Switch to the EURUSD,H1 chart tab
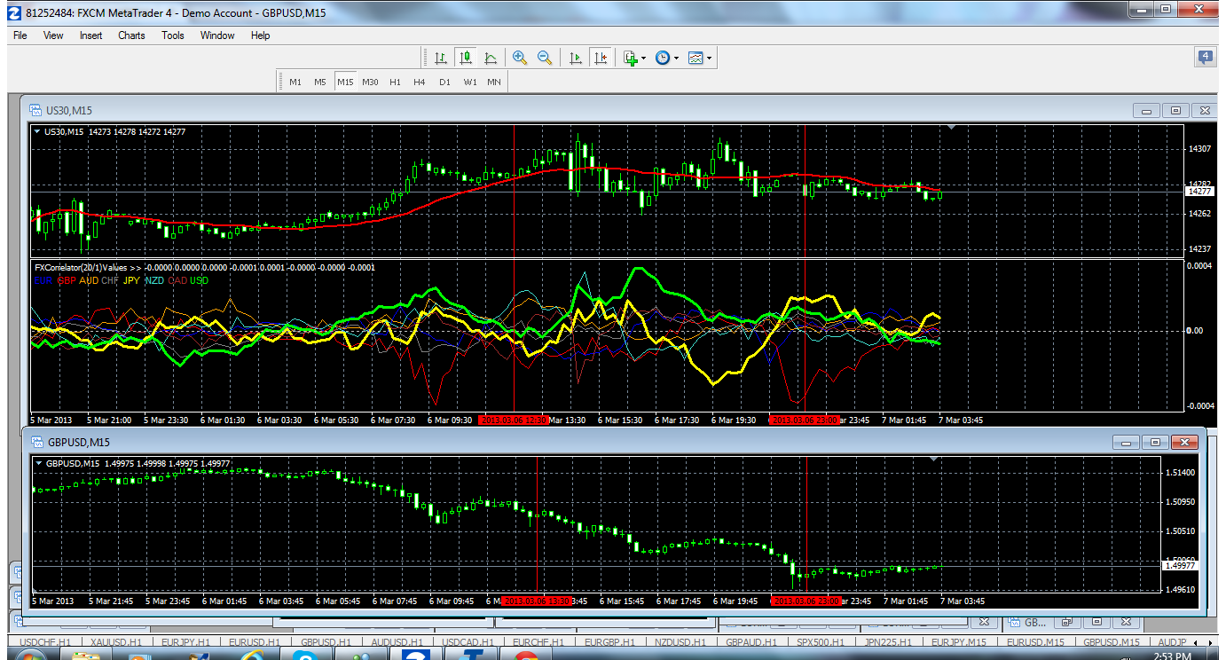Screen dimensions: 1226x660 click(x=255, y=642)
